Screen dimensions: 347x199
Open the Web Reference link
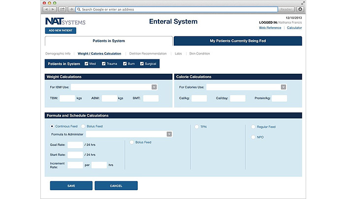pos(270,28)
